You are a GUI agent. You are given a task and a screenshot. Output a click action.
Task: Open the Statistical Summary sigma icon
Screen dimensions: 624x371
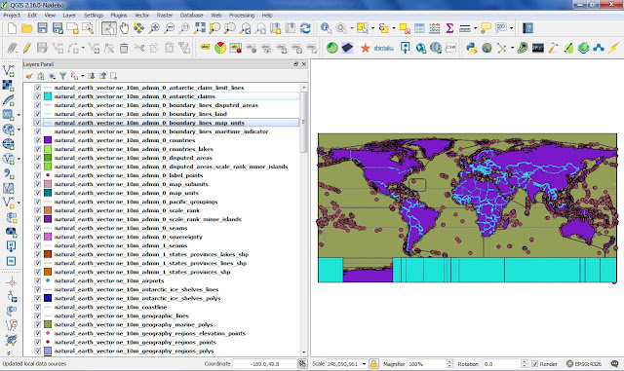tap(449, 28)
